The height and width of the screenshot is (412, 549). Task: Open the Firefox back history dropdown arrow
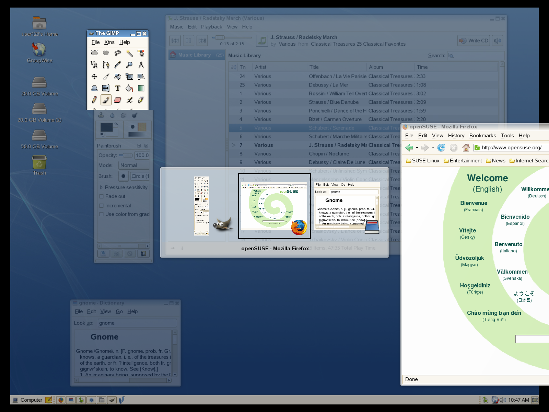(417, 148)
